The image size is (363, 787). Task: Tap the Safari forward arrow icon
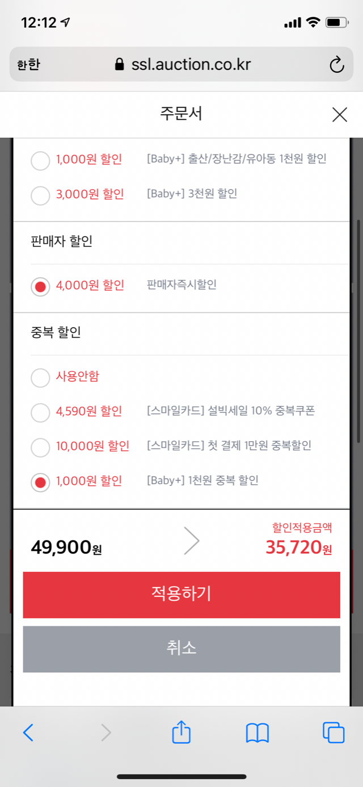click(105, 733)
